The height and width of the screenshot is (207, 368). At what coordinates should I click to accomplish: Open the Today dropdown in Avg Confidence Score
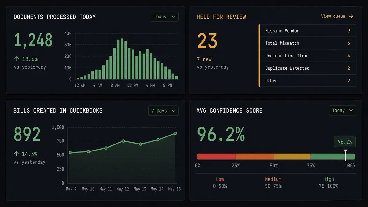click(342, 110)
